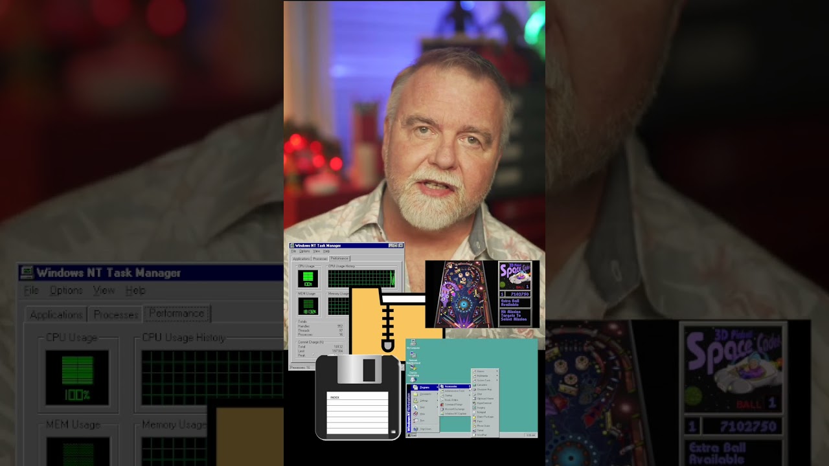Click Options in large blurred Task Manager
This screenshot has height=466, width=829.
coord(66,290)
